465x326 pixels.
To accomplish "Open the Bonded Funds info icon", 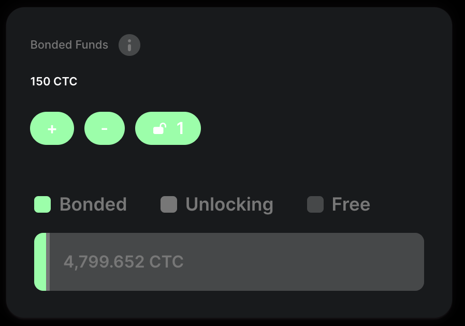I will (129, 45).
